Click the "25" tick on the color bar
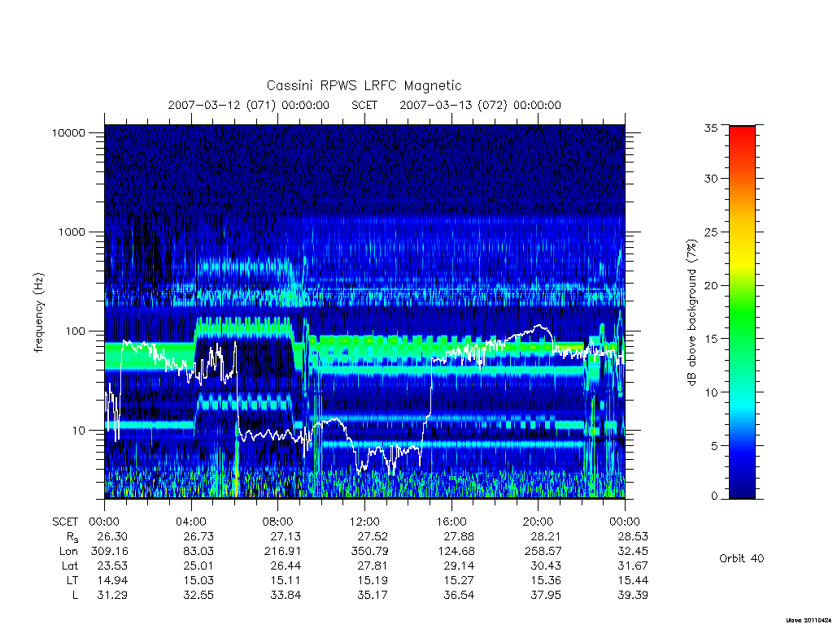This screenshot has height=624, width=833. 710,232
